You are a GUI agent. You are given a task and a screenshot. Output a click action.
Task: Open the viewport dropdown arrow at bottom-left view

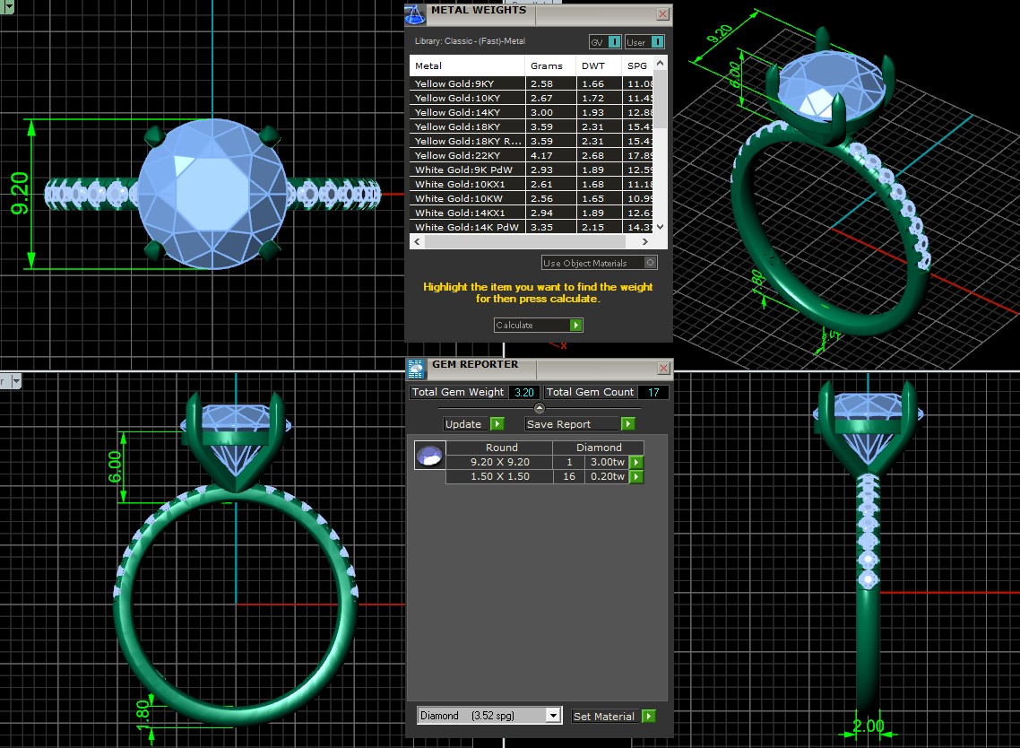[15, 381]
